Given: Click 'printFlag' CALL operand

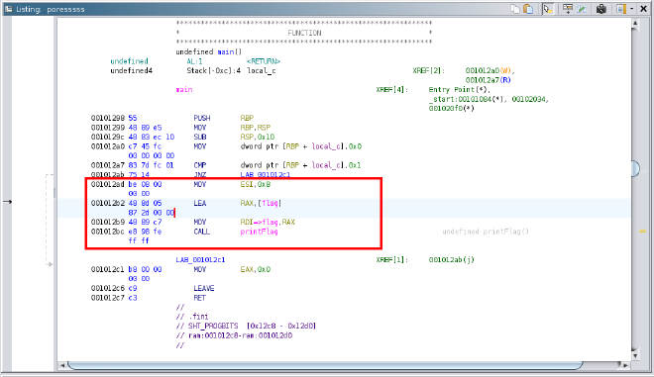Looking at the screenshot, I should pos(259,232).
